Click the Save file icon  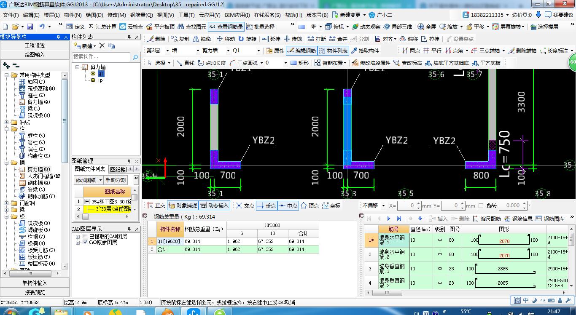point(29,27)
